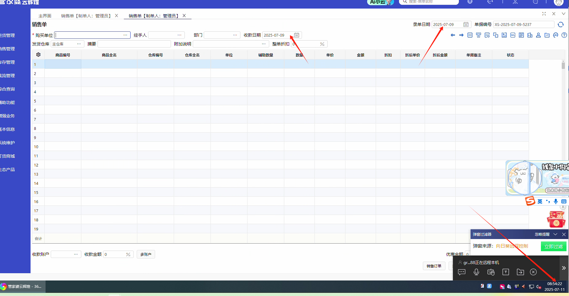
Task: Click the 摘要 input field
Action: tap(134, 44)
